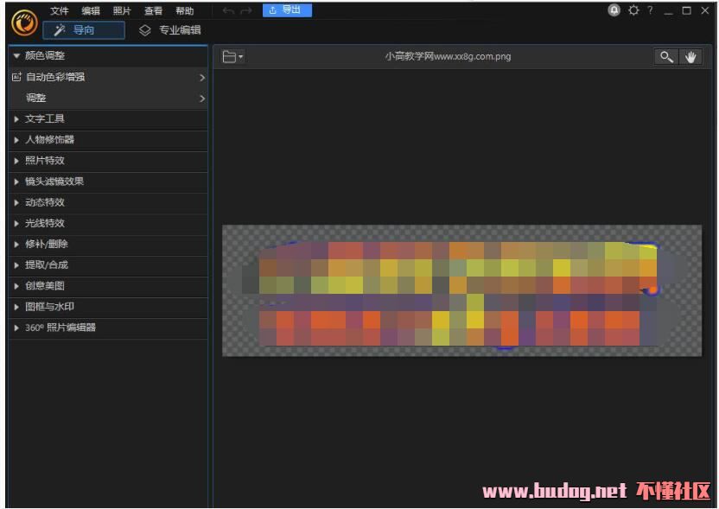Open the 照片 menu
This screenshot has height=509, width=719.
point(122,11)
